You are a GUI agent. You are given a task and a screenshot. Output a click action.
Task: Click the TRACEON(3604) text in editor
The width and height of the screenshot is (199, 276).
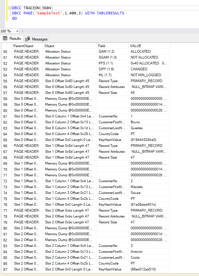38,8
